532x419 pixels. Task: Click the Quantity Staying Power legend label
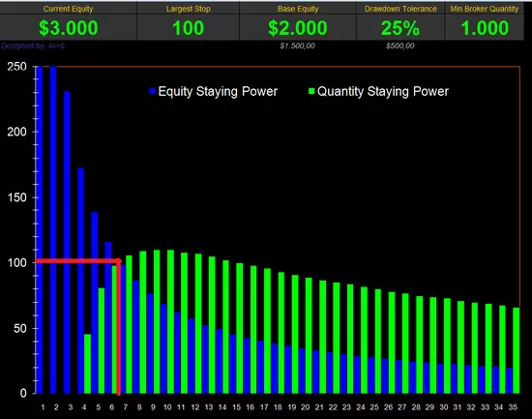pos(383,91)
